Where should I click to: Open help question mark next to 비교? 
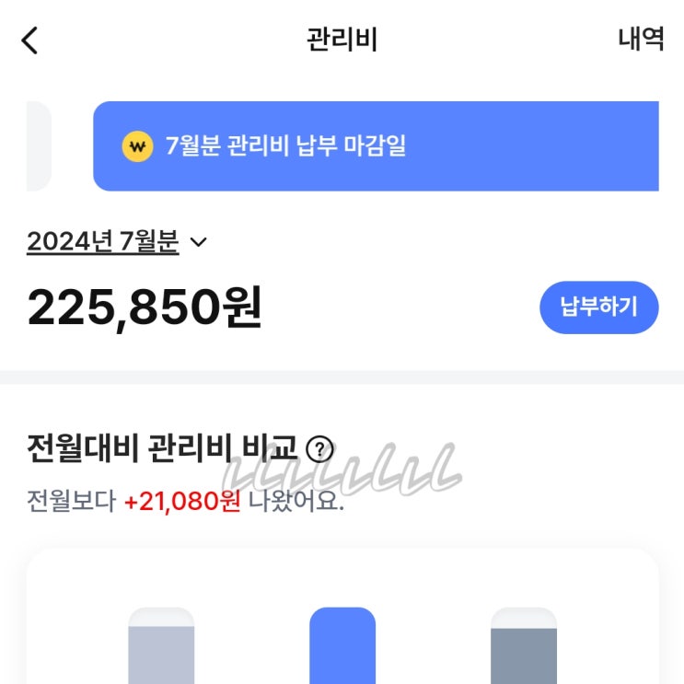coord(319,449)
